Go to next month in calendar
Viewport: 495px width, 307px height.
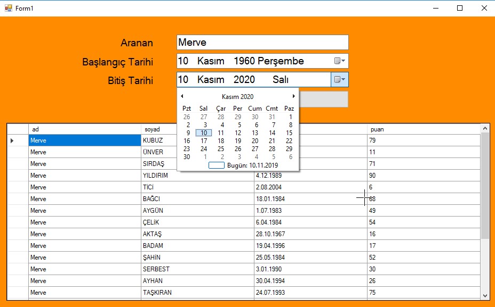(x=293, y=96)
